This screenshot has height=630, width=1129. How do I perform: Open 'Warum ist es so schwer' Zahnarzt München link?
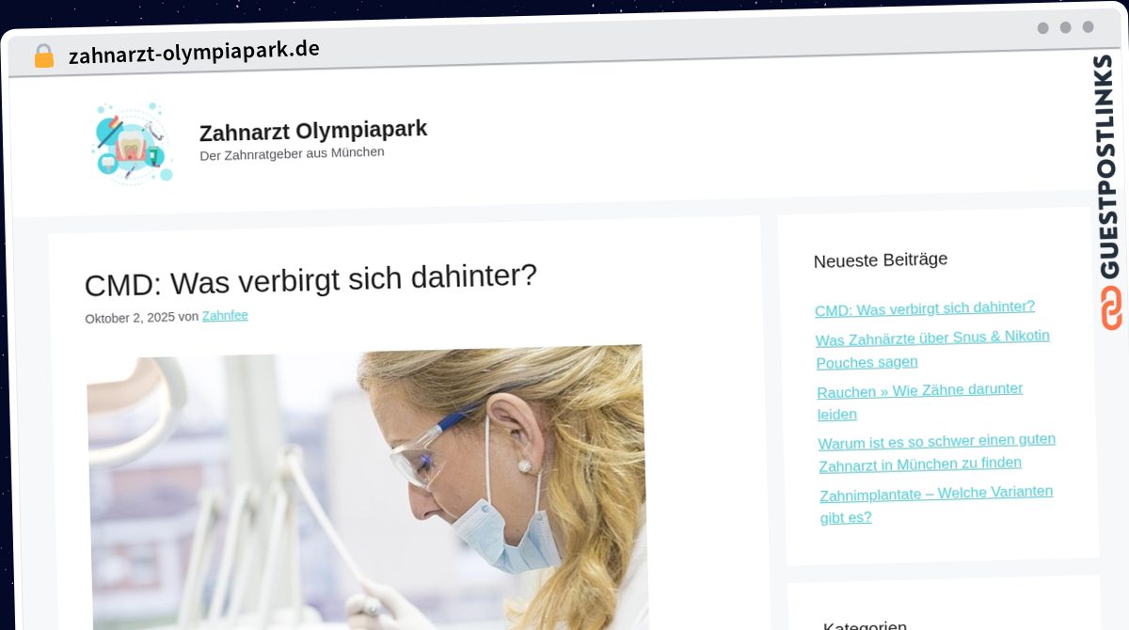tap(937, 452)
